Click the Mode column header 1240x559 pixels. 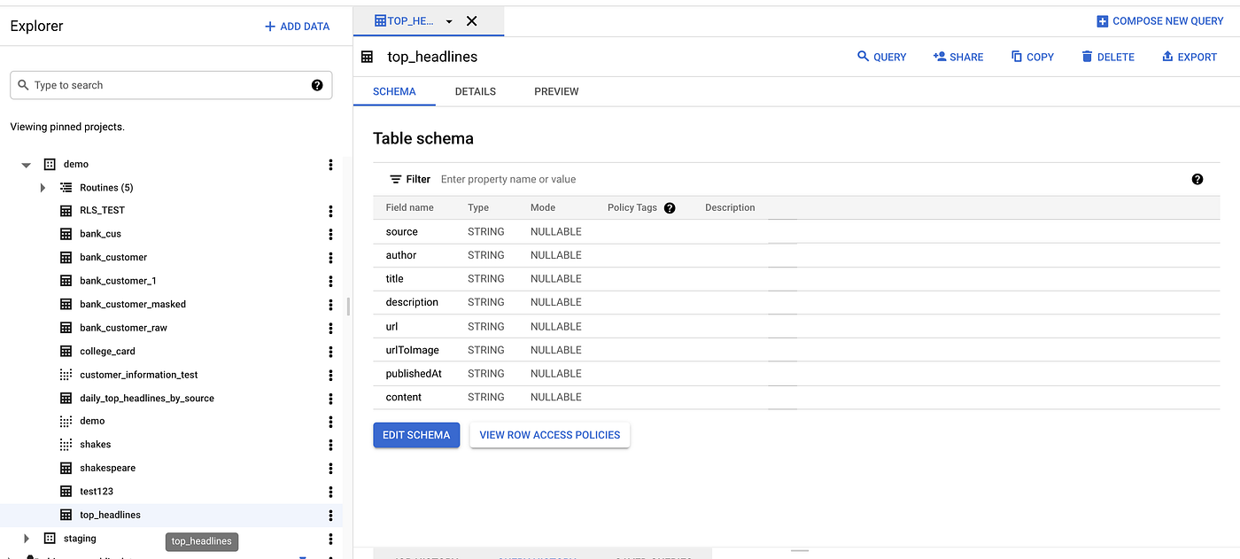tap(543, 207)
